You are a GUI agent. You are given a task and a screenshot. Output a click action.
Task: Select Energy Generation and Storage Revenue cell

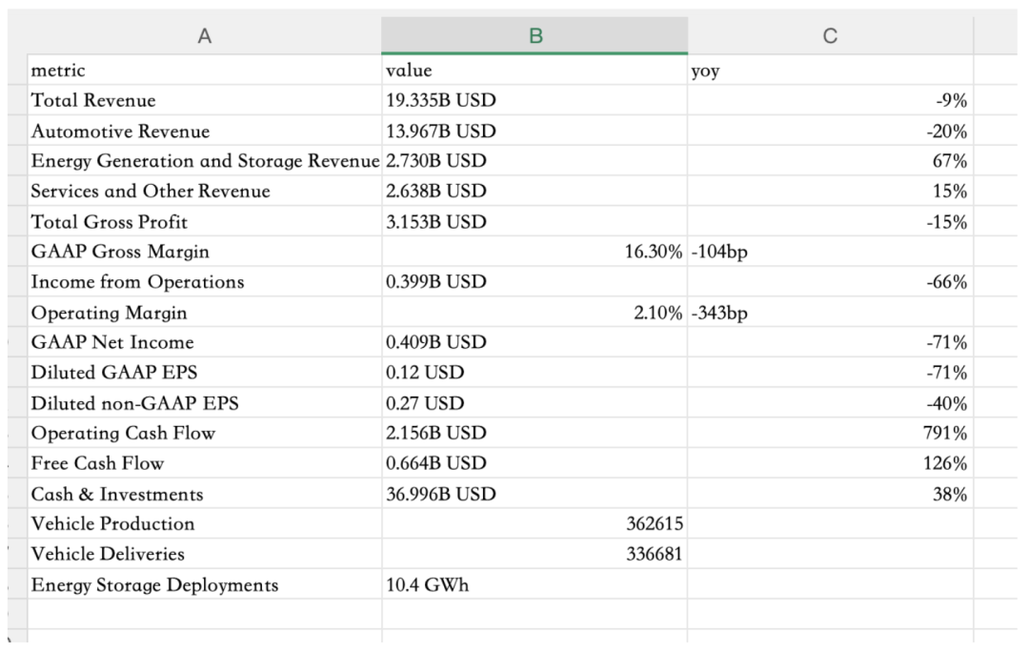(204, 161)
